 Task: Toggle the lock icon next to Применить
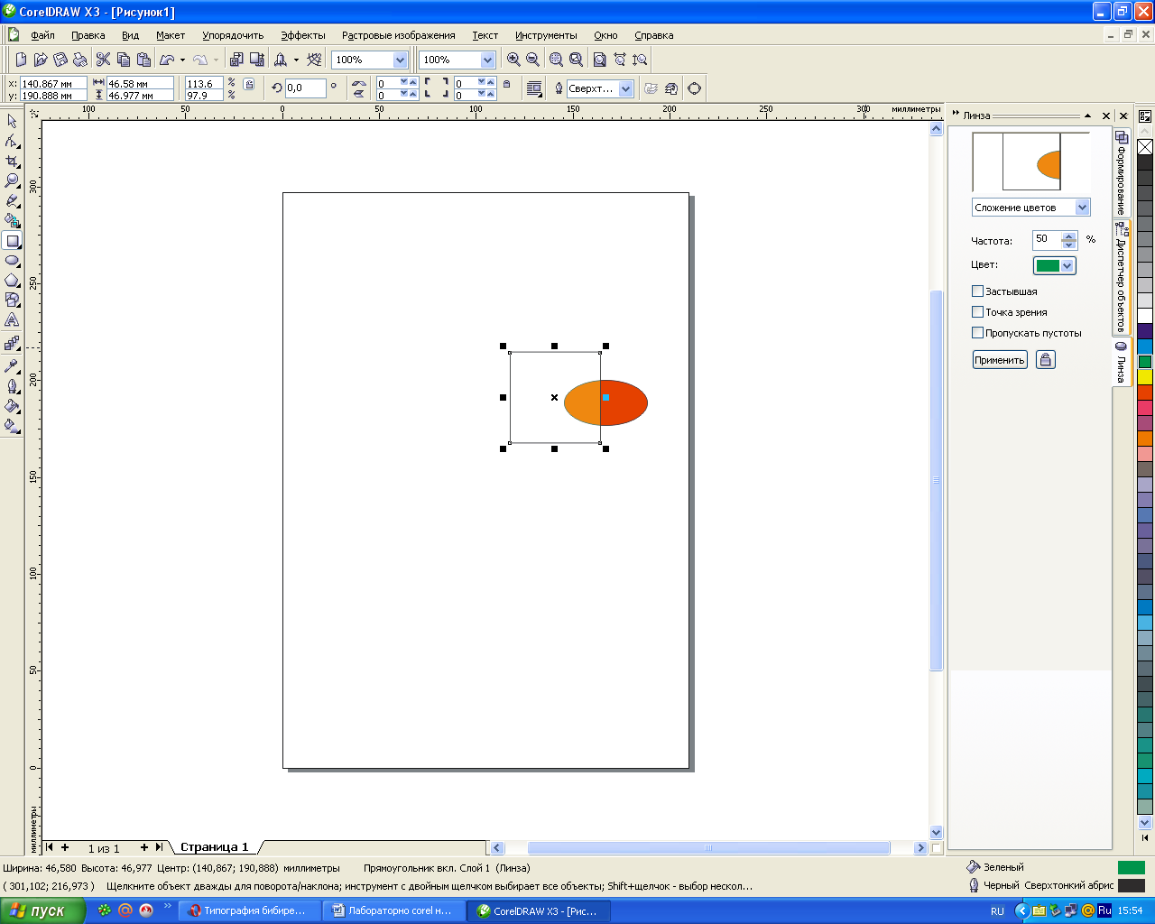pyautogui.click(x=1045, y=360)
